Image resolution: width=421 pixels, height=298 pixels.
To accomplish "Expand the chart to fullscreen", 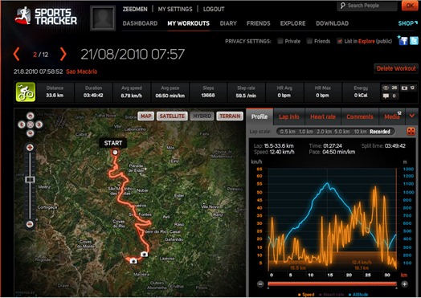I will pyautogui.click(x=411, y=131).
